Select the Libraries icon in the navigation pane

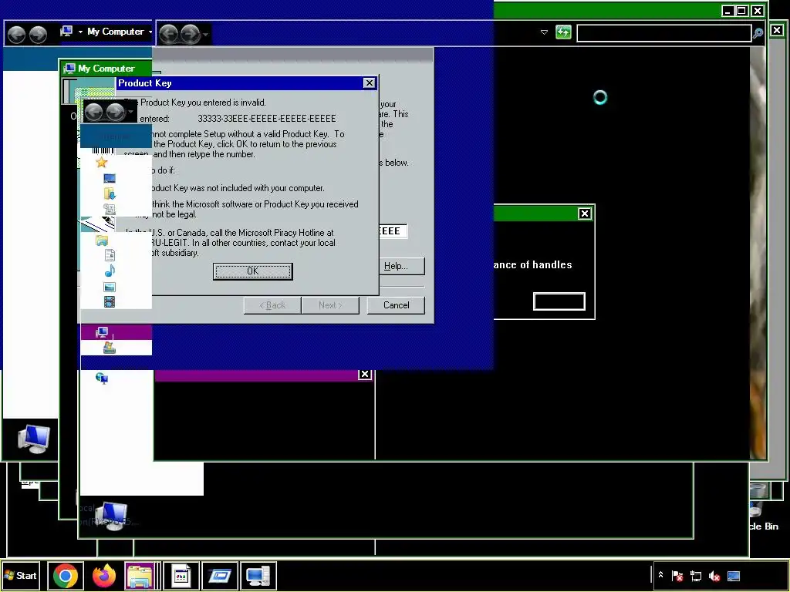click(102, 240)
